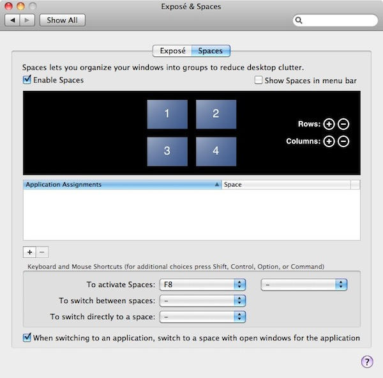Image resolution: width=383 pixels, height=378 pixels.
Task: Select space thumbnail 4
Action: (x=216, y=152)
